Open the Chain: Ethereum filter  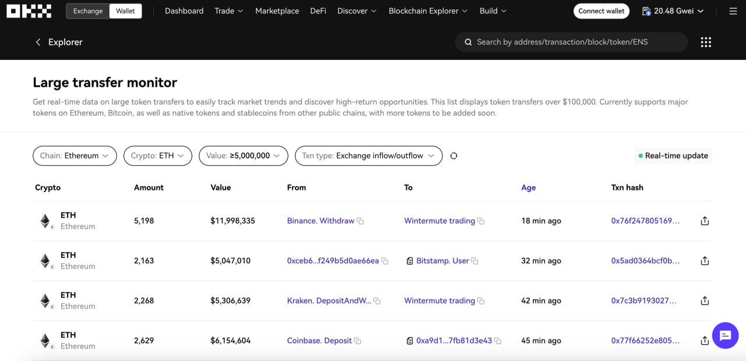click(x=75, y=155)
